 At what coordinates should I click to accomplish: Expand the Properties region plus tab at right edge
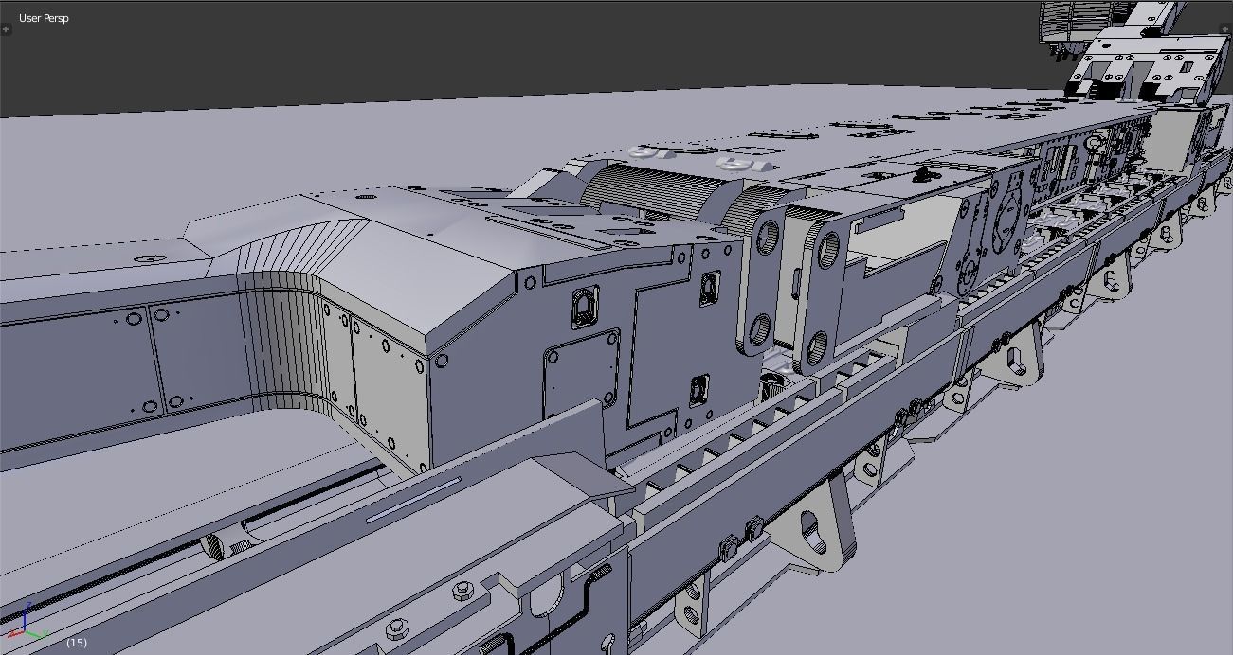click(x=1224, y=29)
